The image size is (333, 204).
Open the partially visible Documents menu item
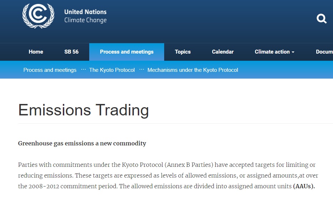tap(324, 52)
